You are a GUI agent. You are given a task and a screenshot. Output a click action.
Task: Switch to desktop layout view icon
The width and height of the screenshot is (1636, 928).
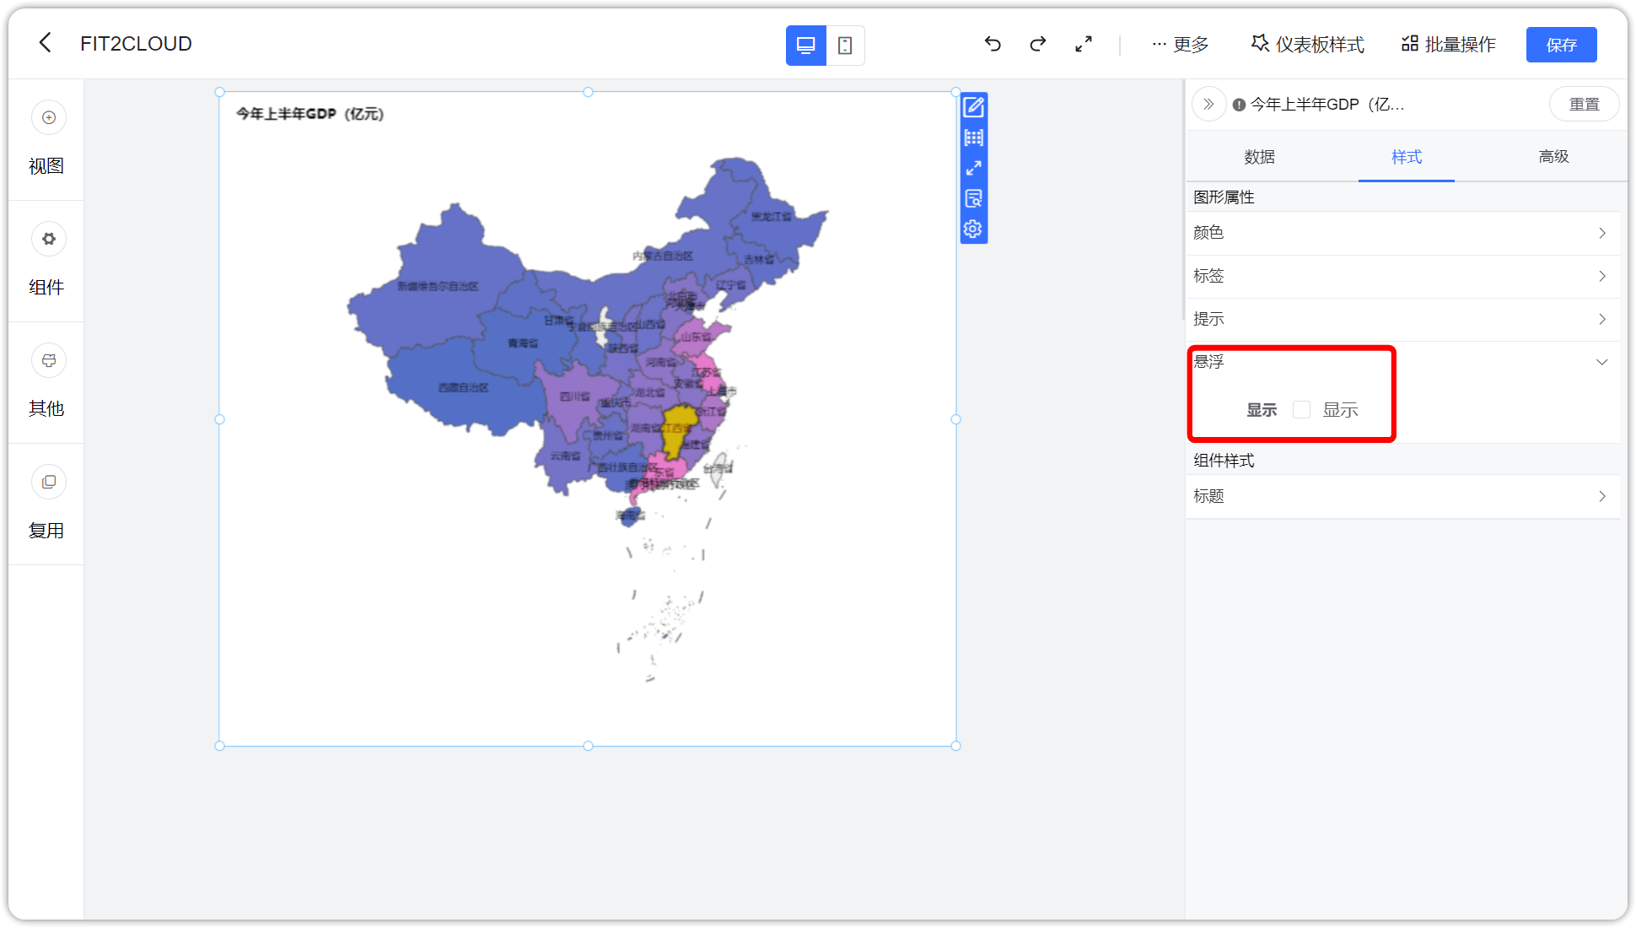click(x=805, y=45)
